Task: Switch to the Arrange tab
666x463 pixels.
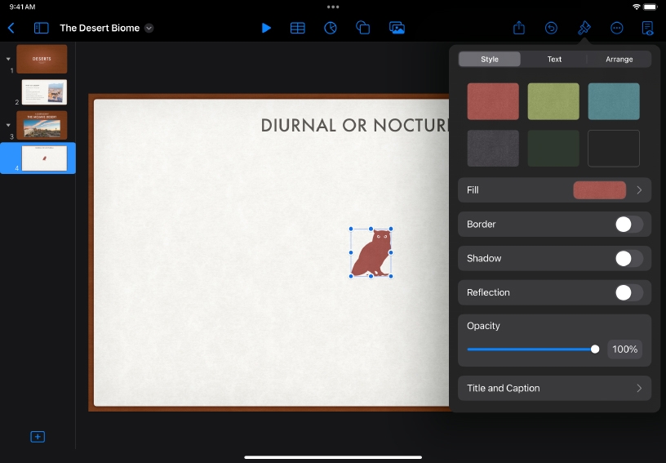Action: coord(619,59)
